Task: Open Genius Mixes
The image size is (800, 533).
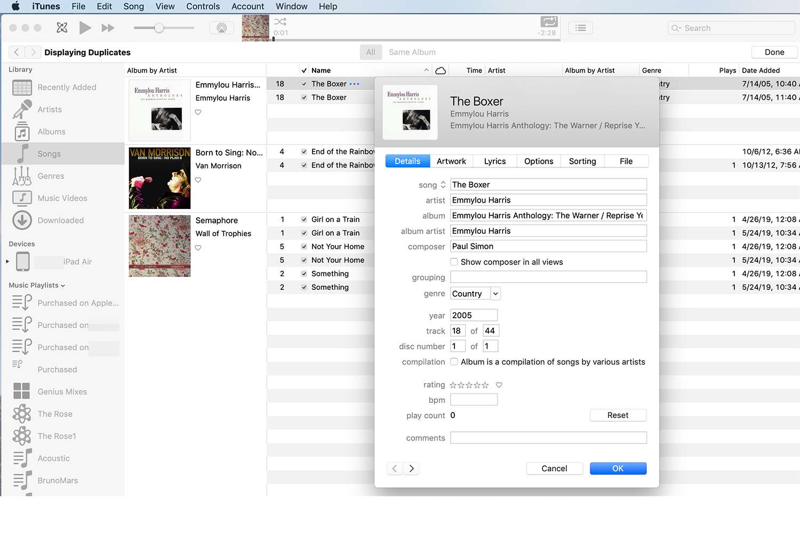Action: pos(62,392)
